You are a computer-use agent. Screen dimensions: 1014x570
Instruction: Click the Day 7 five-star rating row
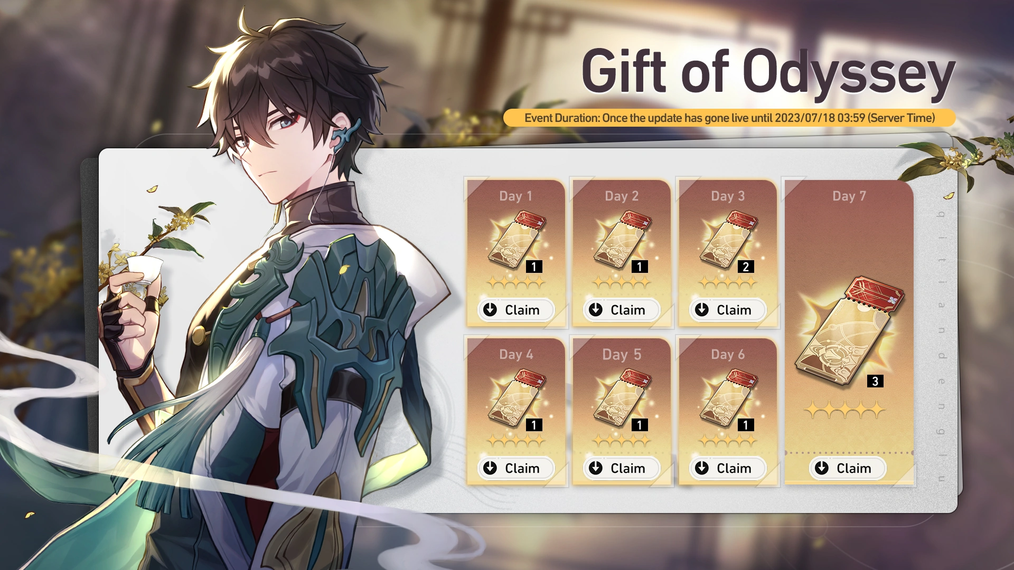coord(844,410)
